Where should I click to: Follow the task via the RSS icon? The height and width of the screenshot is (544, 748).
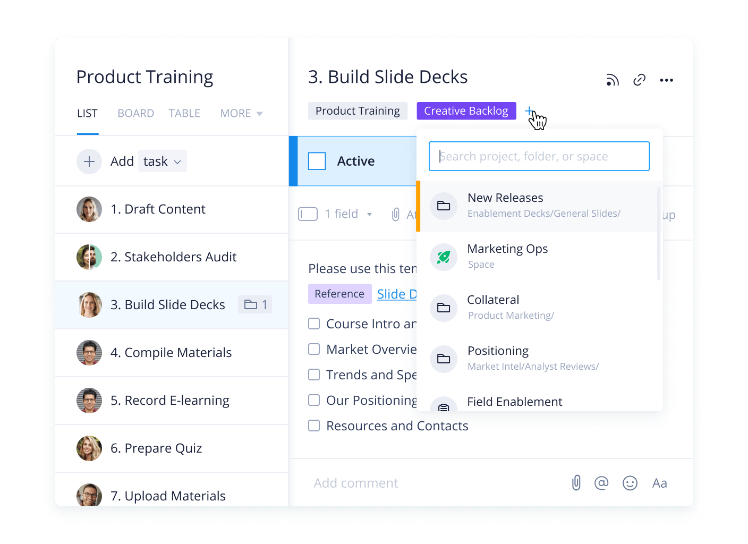click(613, 80)
